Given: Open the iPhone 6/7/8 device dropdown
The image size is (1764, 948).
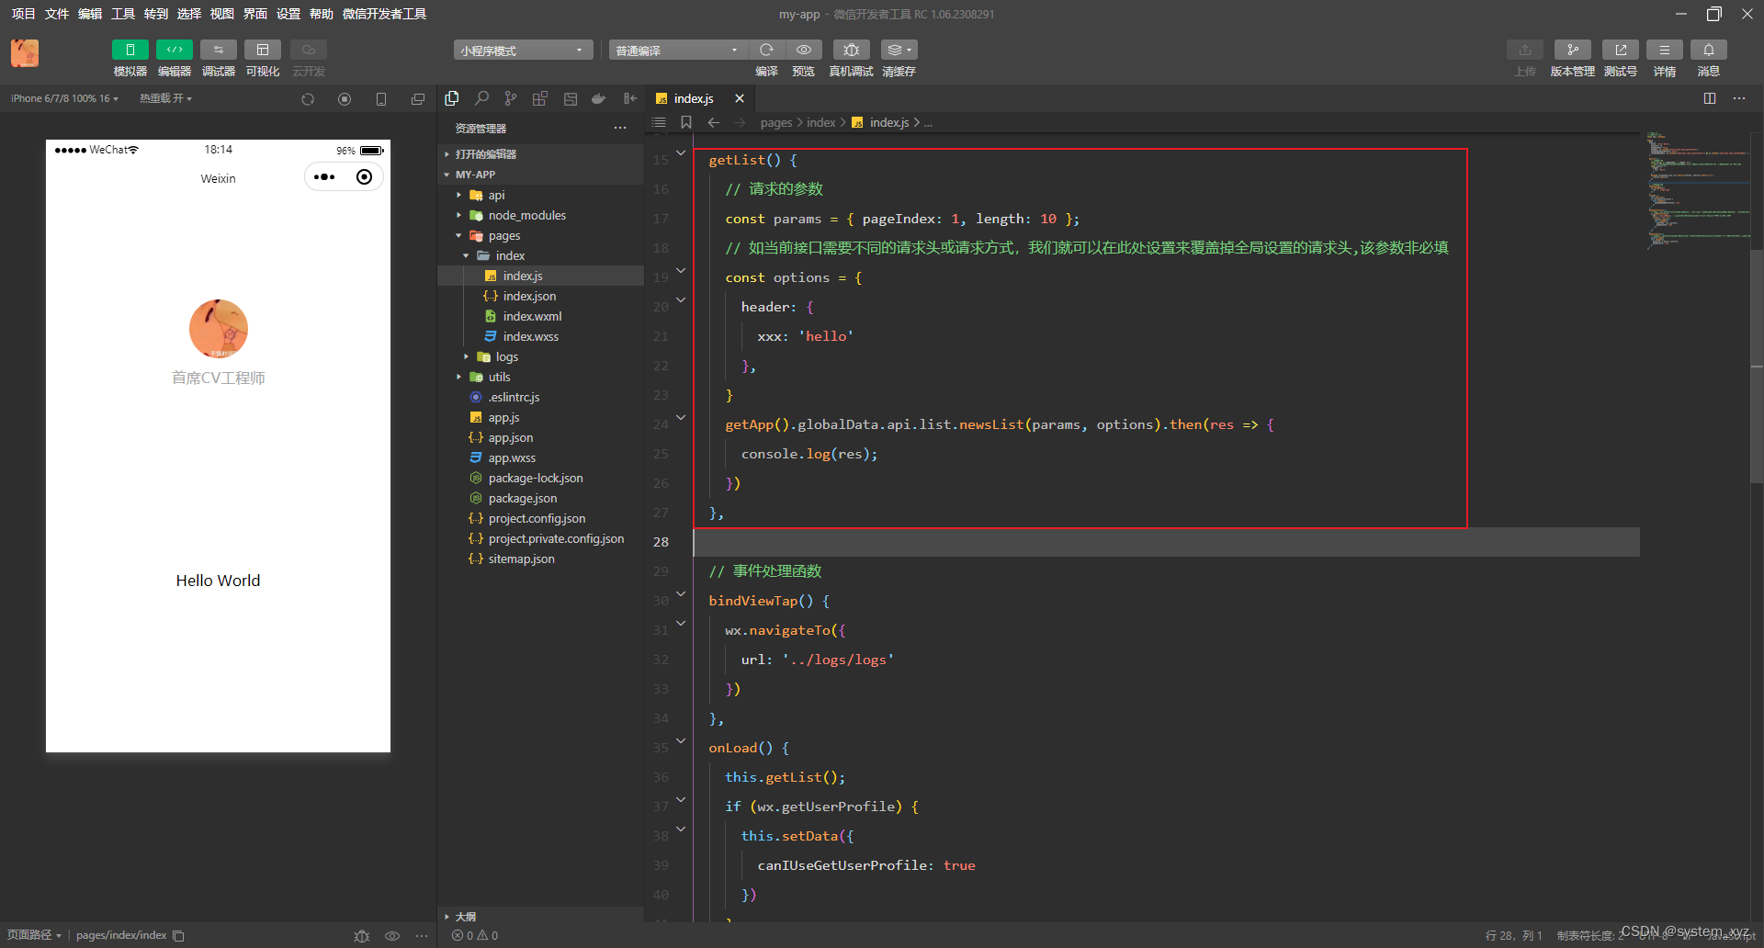Looking at the screenshot, I should click(64, 98).
